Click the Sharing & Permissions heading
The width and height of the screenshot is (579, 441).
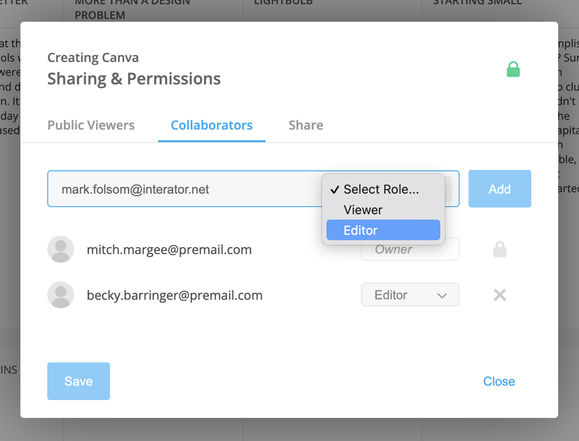[134, 79]
